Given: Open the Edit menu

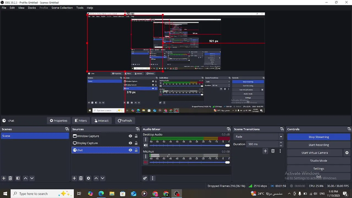Looking at the screenshot, I should 12,8.
